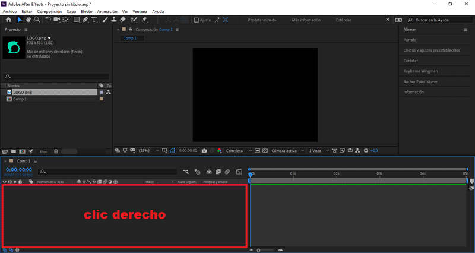Expand the Cámara activa view dropdown

[x=287, y=151]
